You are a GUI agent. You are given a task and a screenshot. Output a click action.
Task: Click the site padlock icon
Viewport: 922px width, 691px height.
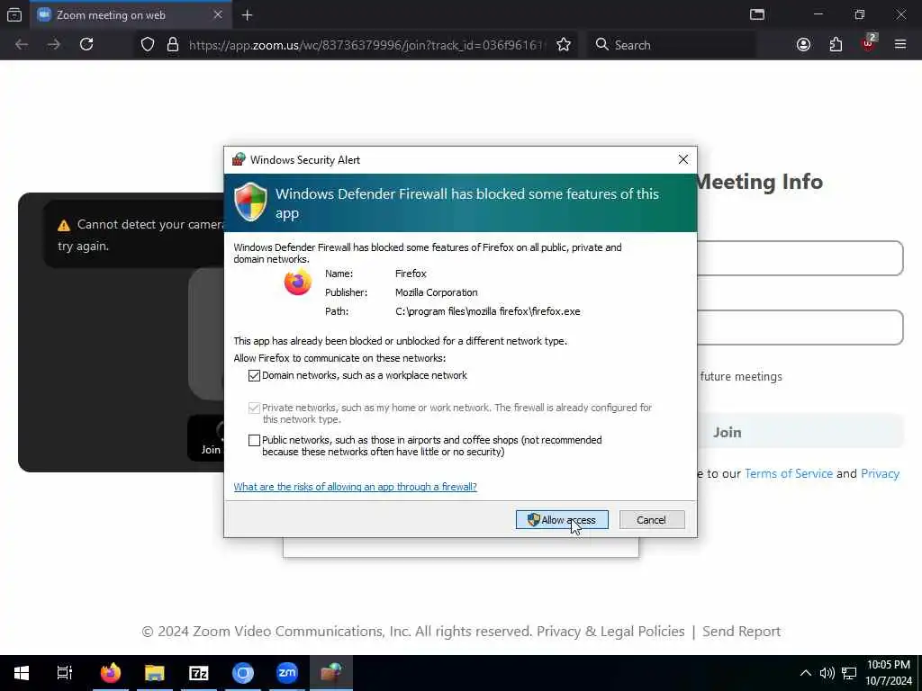tap(172, 45)
